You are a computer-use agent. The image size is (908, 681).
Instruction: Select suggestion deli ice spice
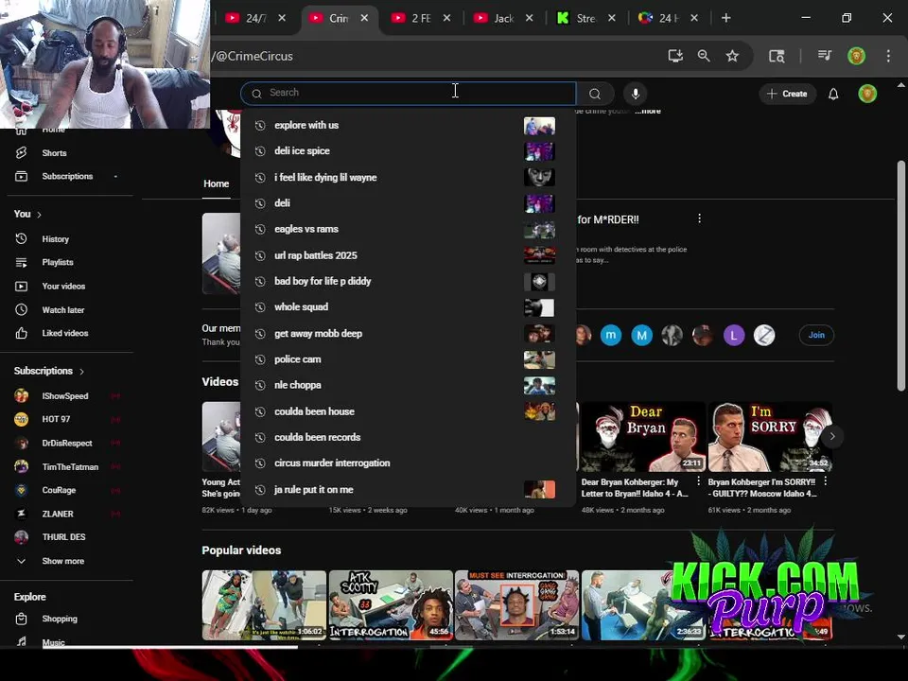pyautogui.click(x=409, y=150)
